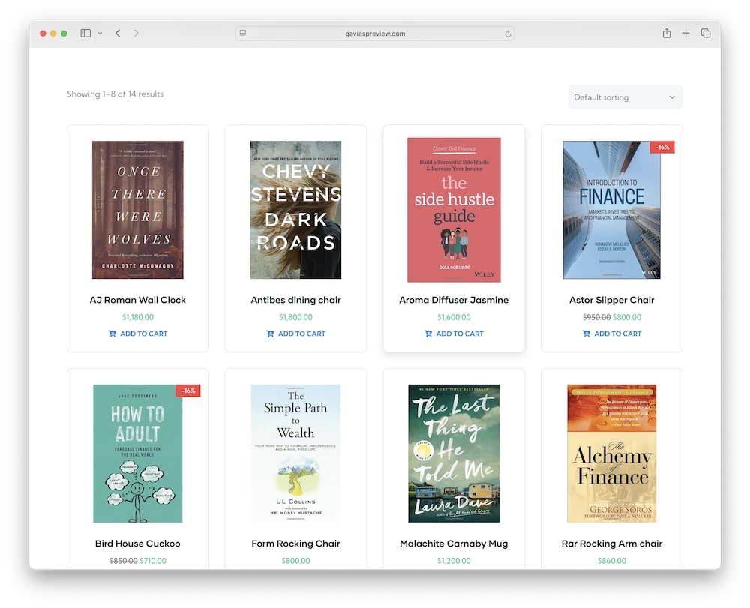Click the -16% badge on Bird House Cuckoo

coord(188,391)
